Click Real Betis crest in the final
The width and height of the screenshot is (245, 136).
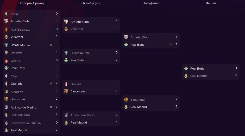(186, 69)
